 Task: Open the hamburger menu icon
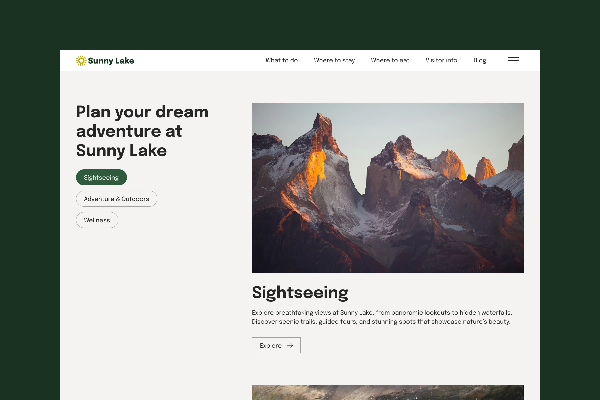point(513,61)
